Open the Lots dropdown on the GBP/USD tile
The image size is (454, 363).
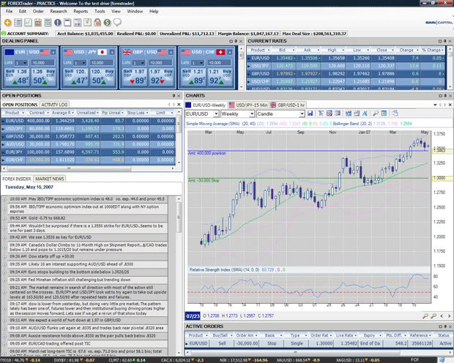pos(143,63)
